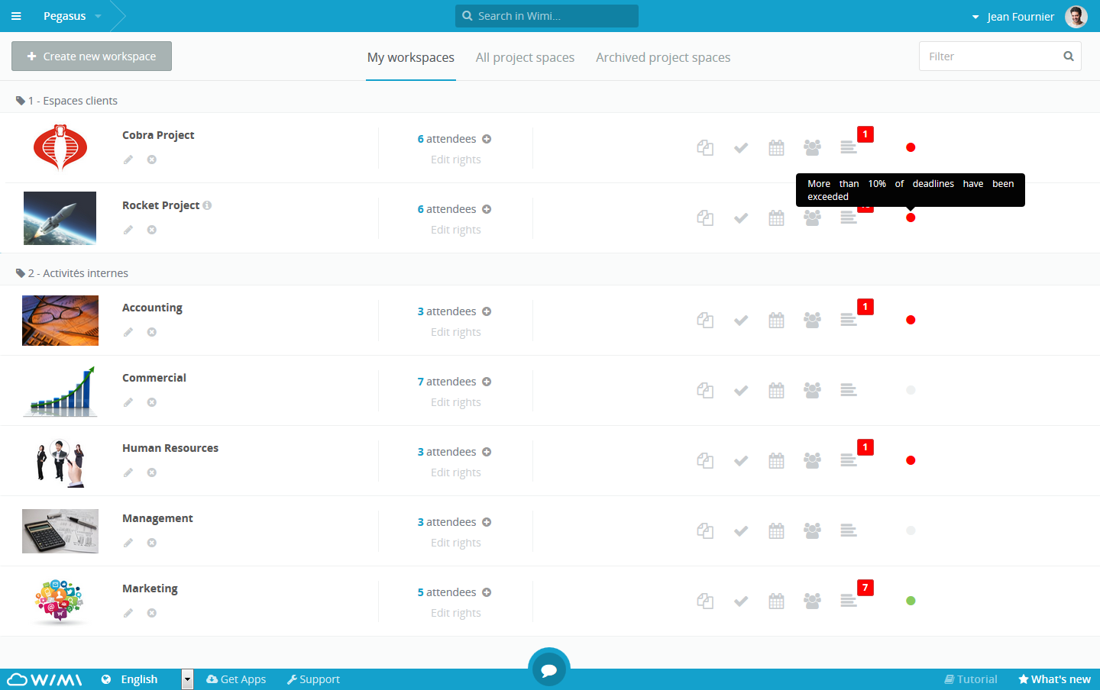Switch to My workspaces tab

pos(411,57)
